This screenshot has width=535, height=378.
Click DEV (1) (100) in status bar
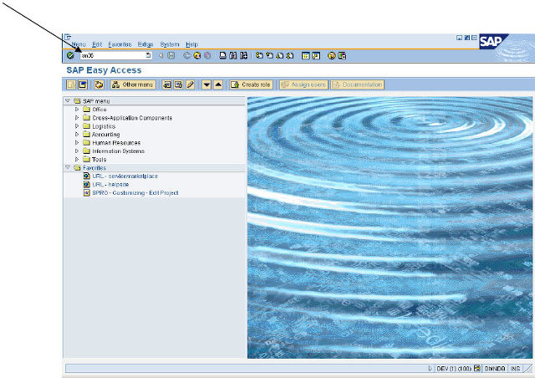454,369
